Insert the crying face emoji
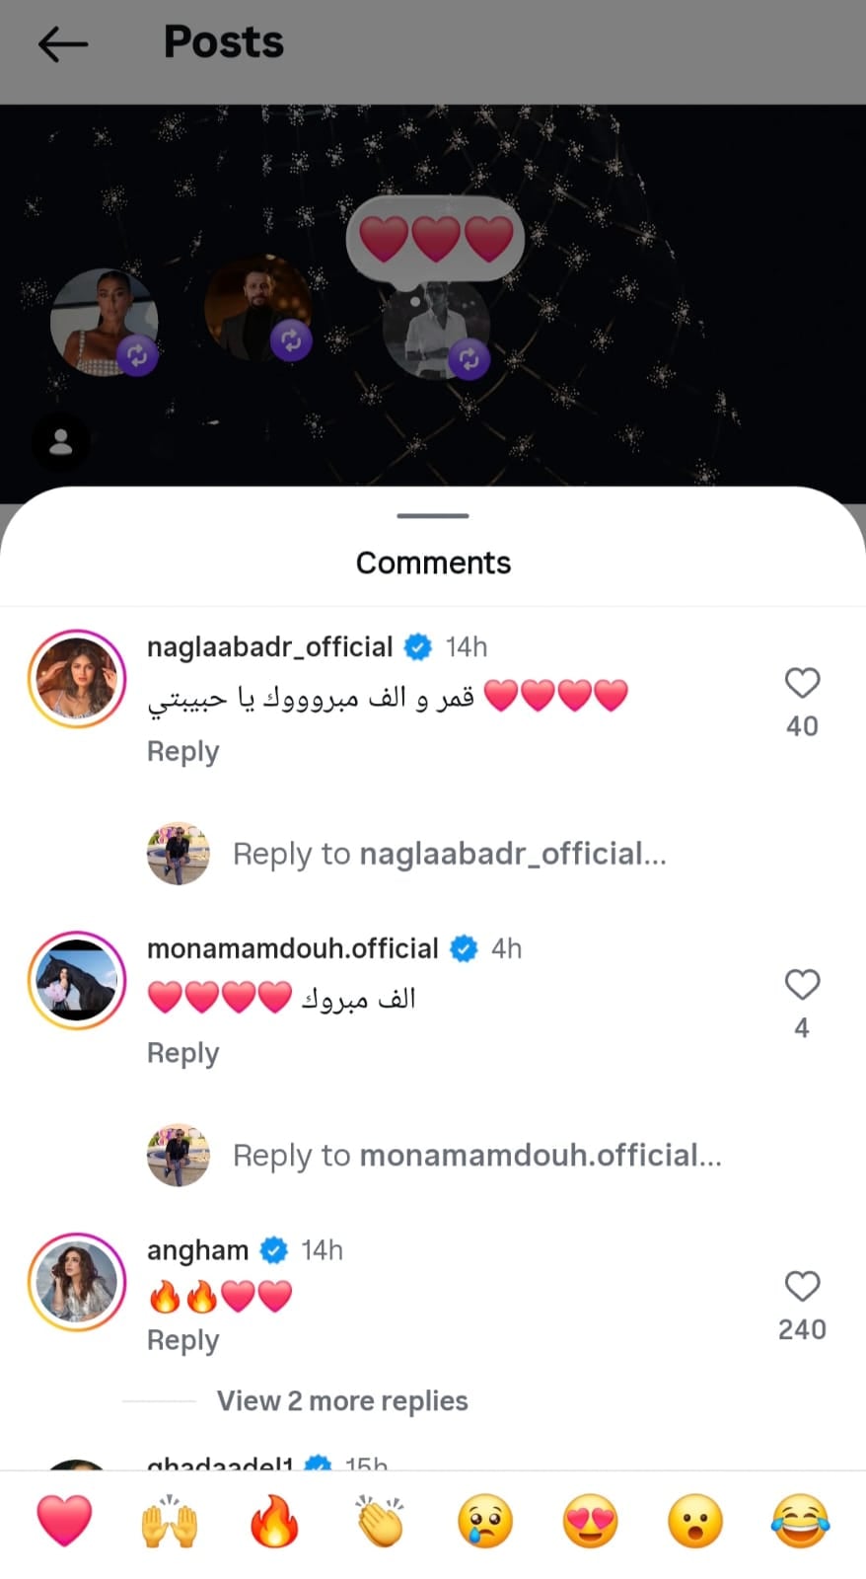 pyautogui.click(x=485, y=1521)
